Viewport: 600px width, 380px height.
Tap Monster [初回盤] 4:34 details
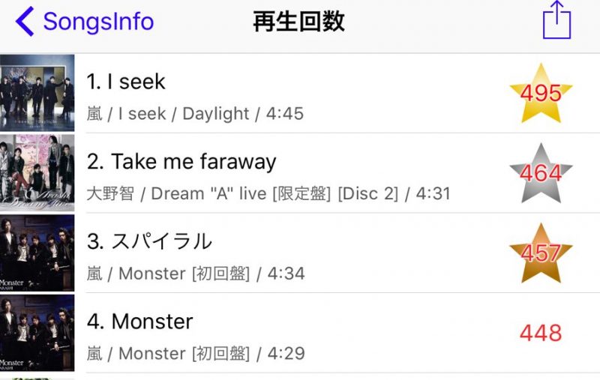pyautogui.click(x=196, y=274)
